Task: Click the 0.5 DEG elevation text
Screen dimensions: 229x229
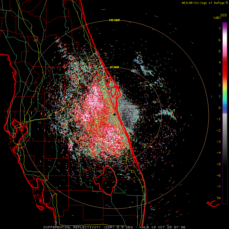Action: coord(125,227)
